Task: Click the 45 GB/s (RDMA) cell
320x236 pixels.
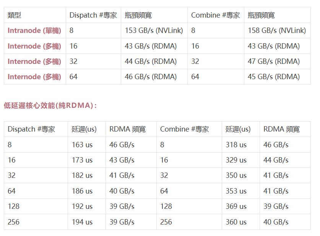Action: (x=274, y=77)
